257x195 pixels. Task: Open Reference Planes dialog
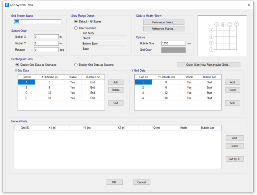(164, 29)
